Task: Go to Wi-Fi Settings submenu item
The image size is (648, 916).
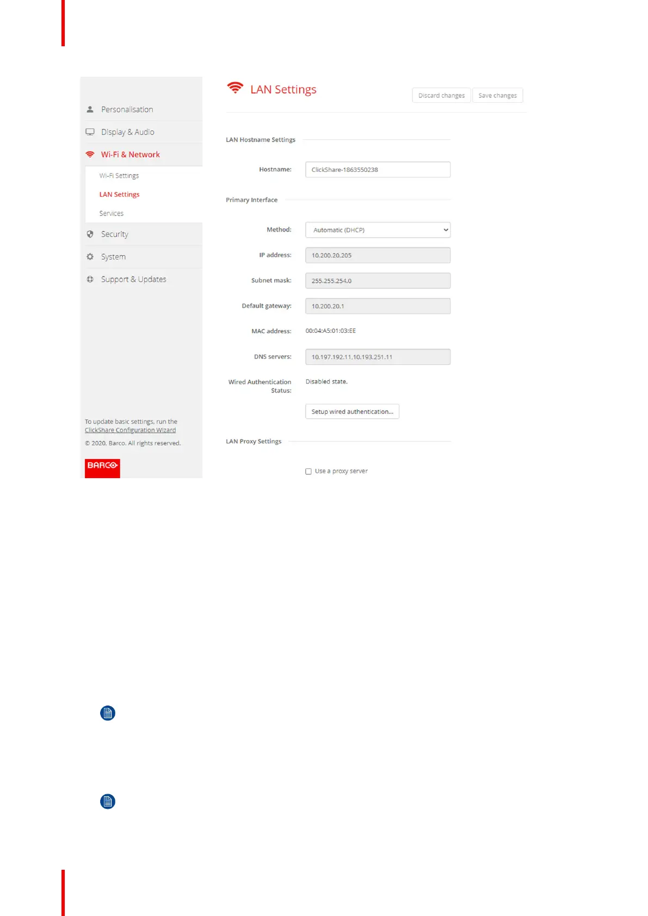Action: (119, 176)
